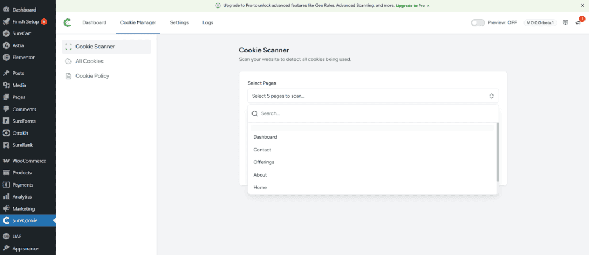Viewport: 589px width, 255px height.
Task: Switch to the Dashboard tab
Action: click(x=94, y=22)
